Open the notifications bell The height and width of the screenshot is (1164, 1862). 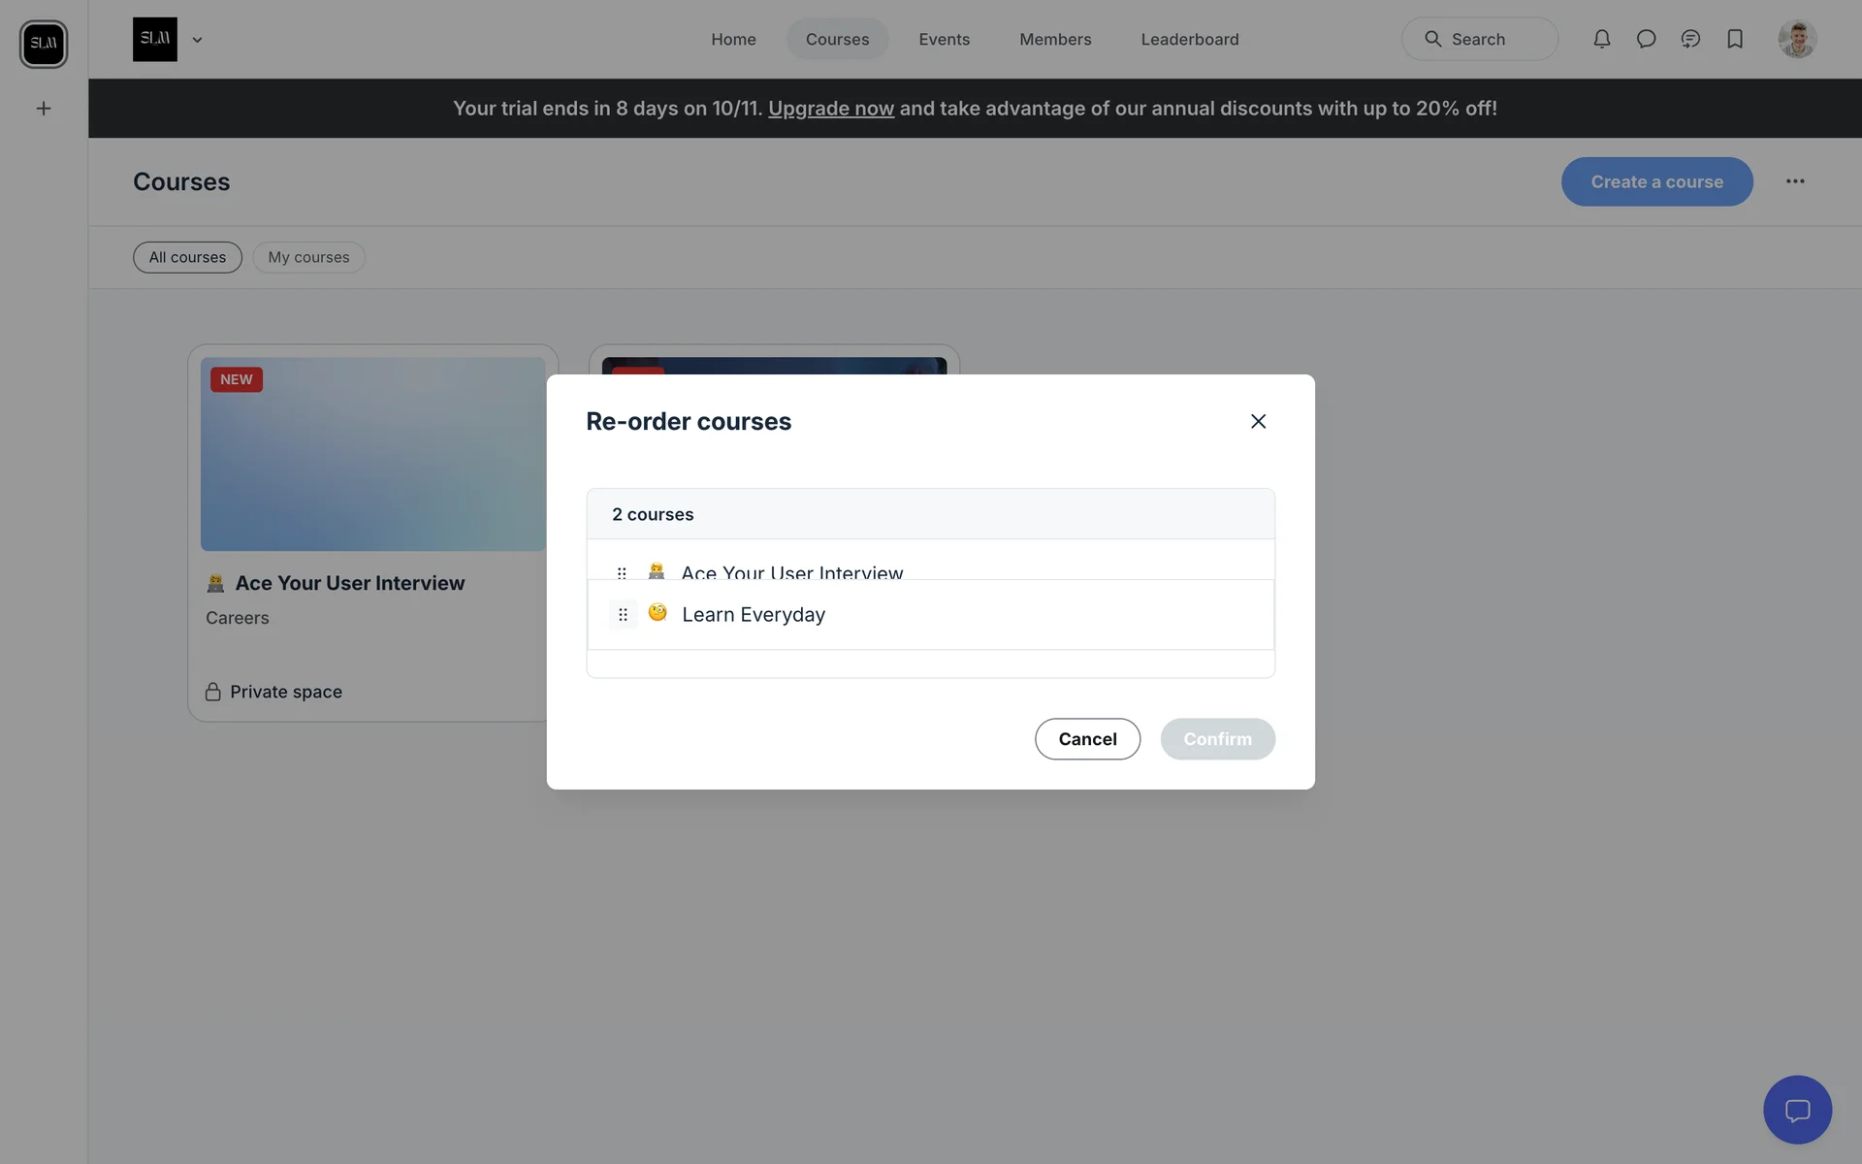coord(1601,39)
